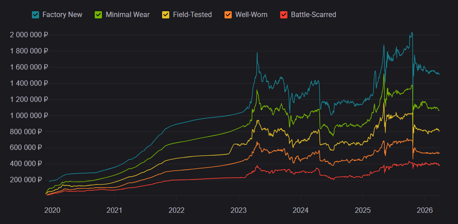Uncheck the Factory New checkbox
458x224 pixels.
pyautogui.click(x=35, y=15)
